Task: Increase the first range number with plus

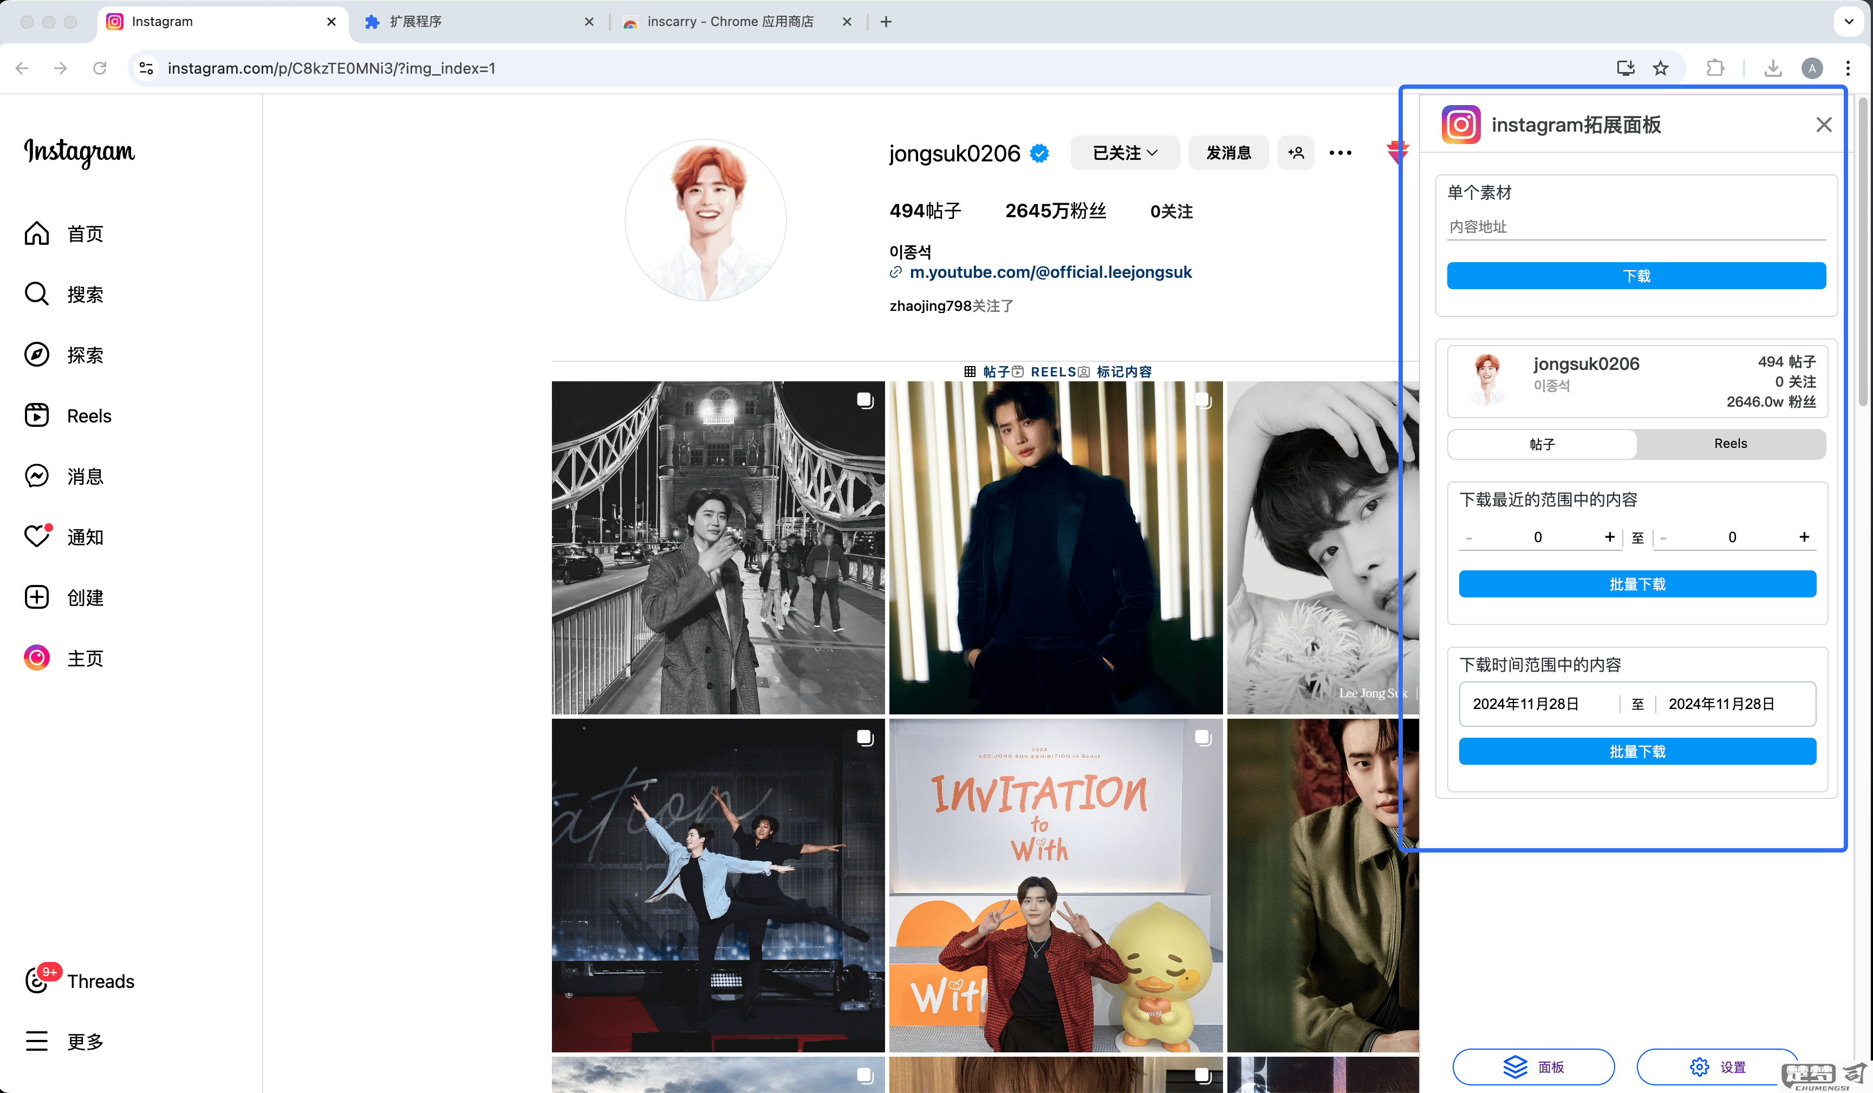Action: [1609, 536]
